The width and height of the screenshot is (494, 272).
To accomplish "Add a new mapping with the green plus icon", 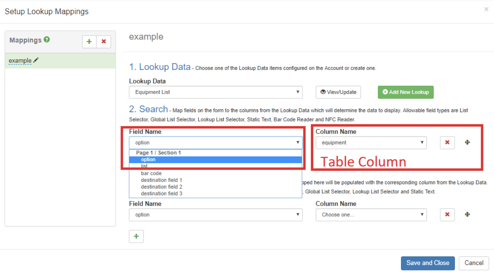I will 89,42.
